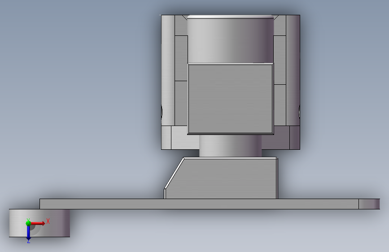This screenshot has height=252, width=389.
Task: Select the rounded right end of base plate
Action: [x=369, y=204]
